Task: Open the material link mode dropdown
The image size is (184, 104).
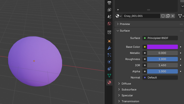Action: pyautogui.click(x=181, y=16)
